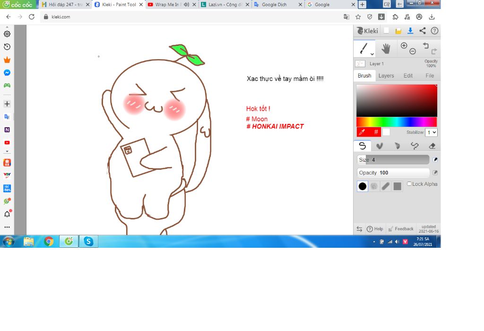
Task: Adjust the brush Size slider
Action: pos(393,160)
